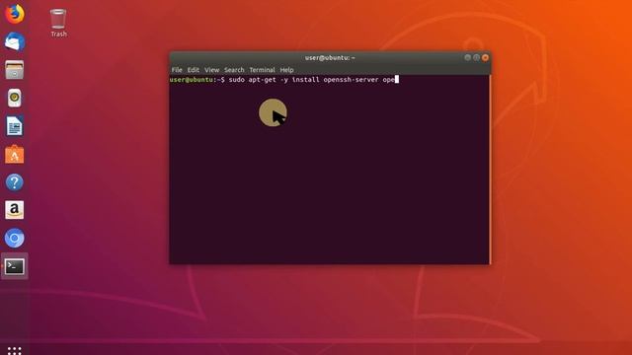Viewport: 632px width, 355px height.
Task: Open the Search menu in Terminal
Action: point(234,70)
